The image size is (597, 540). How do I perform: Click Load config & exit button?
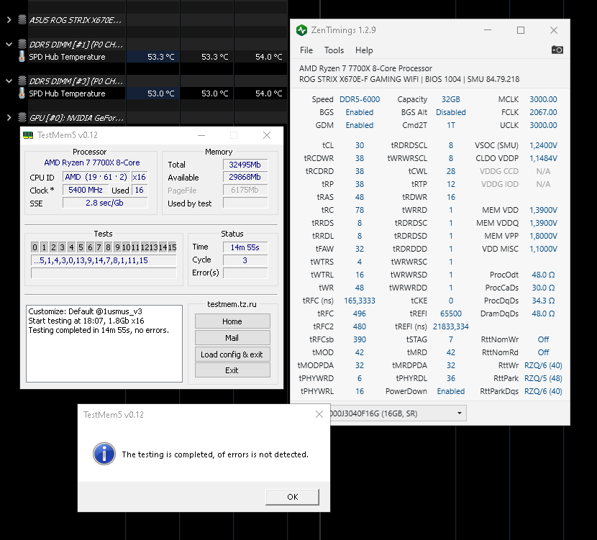[232, 354]
